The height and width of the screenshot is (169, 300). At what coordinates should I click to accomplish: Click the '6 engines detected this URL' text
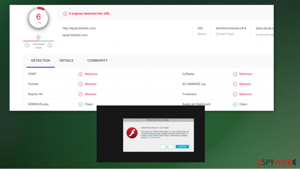[90, 13]
